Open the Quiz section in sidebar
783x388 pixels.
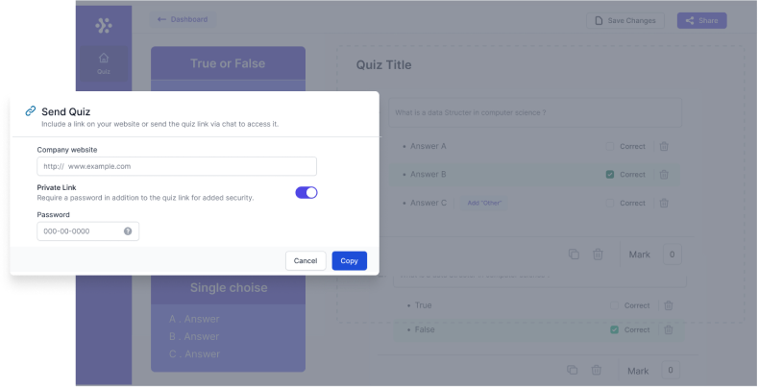pyautogui.click(x=104, y=63)
